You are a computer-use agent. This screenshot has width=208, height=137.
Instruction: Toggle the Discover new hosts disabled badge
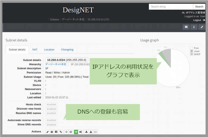pyautogui.click(x=51, y=109)
